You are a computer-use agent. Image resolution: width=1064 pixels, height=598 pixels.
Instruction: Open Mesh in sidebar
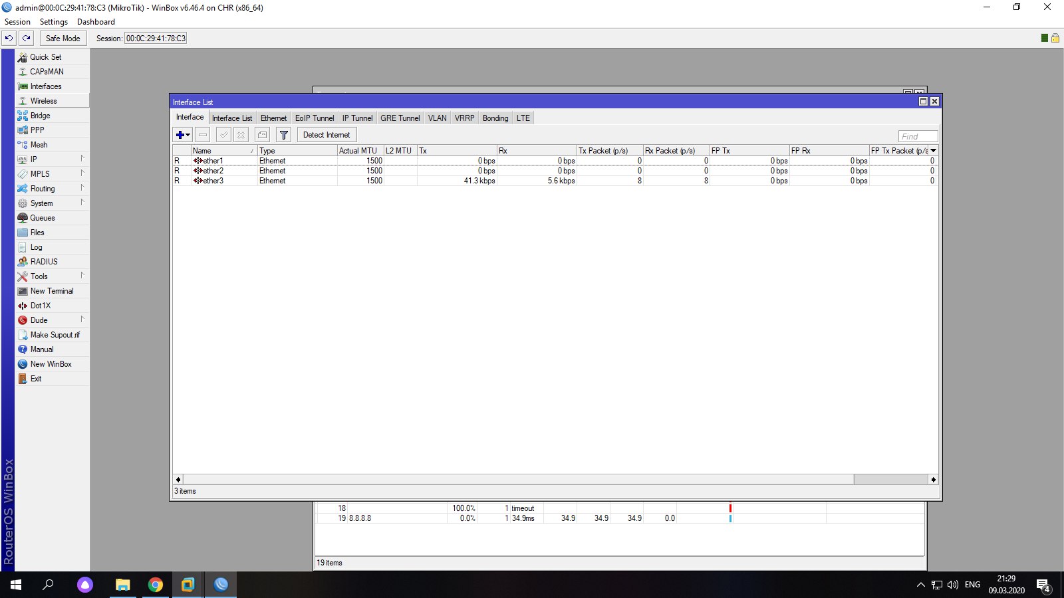tap(53, 145)
